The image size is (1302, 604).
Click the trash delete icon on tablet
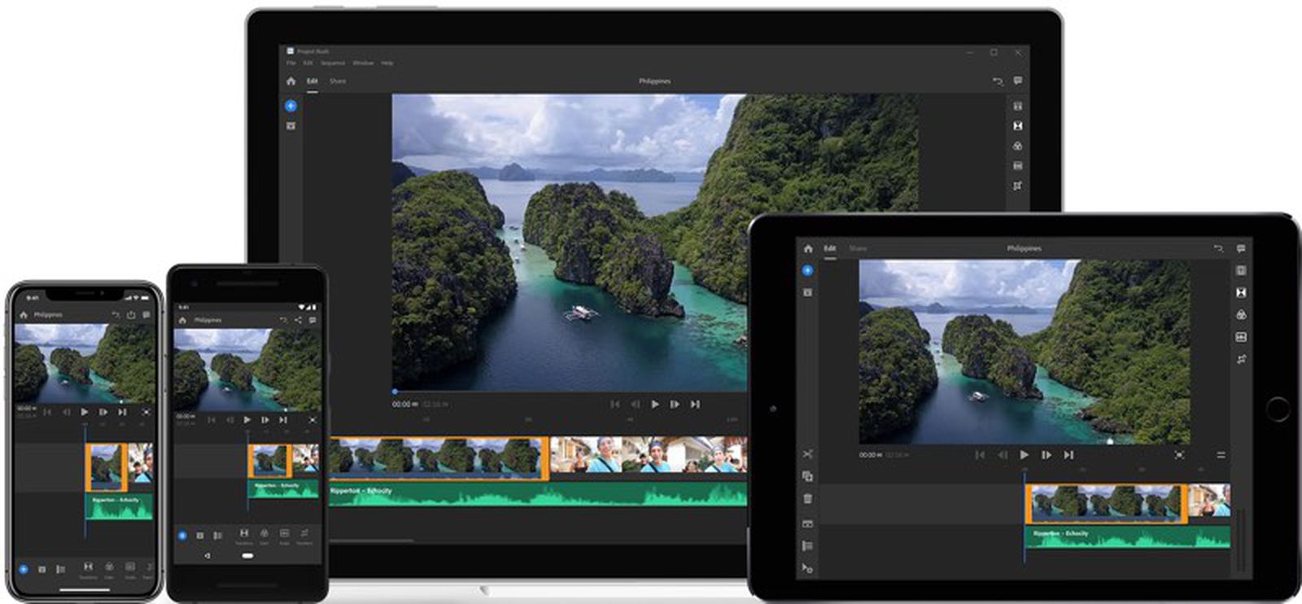tap(807, 498)
